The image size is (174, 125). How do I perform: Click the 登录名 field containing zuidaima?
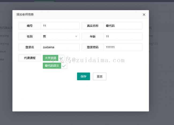pyautogui.click(x=60, y=47)
